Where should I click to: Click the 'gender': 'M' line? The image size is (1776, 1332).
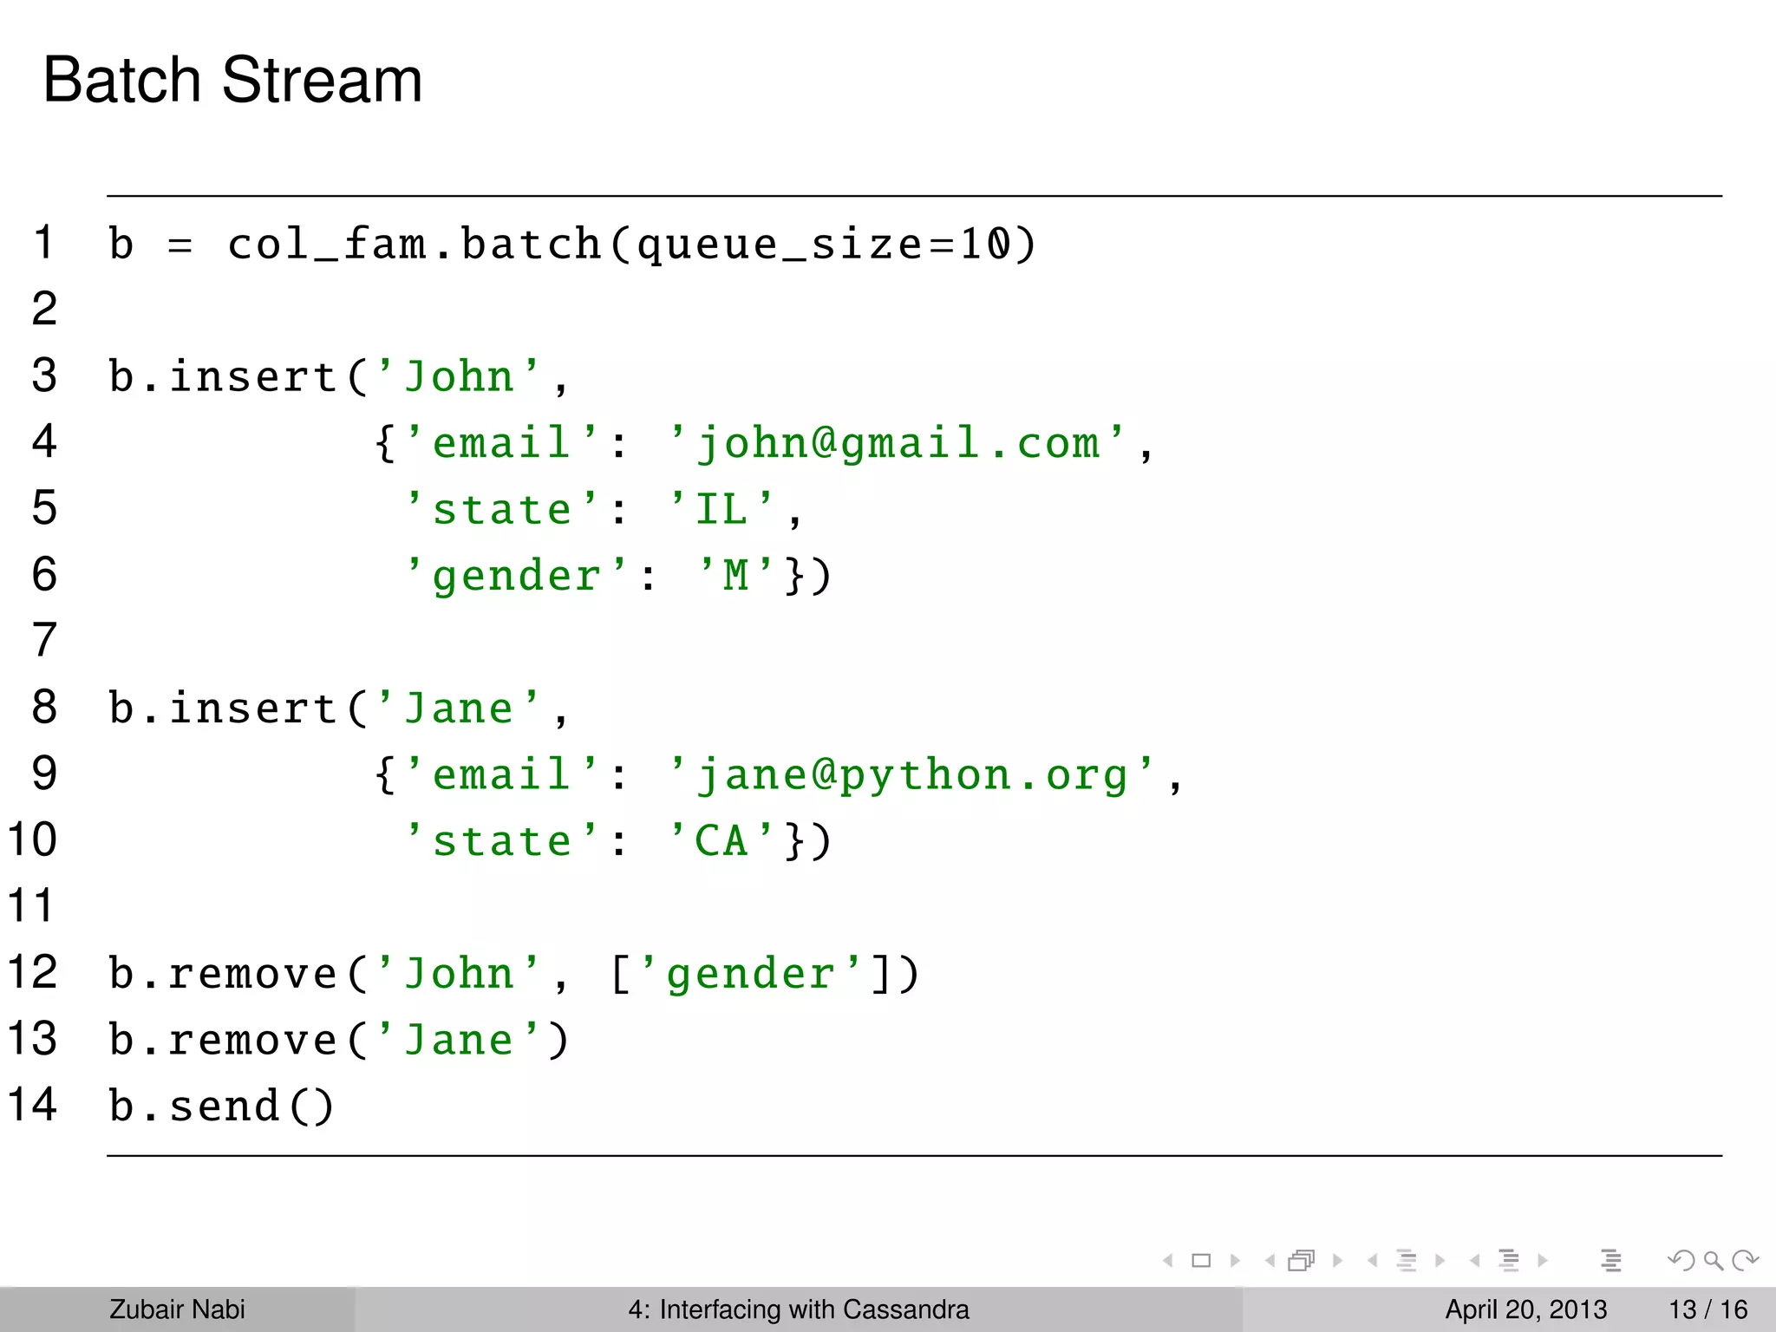pos(619,576)
